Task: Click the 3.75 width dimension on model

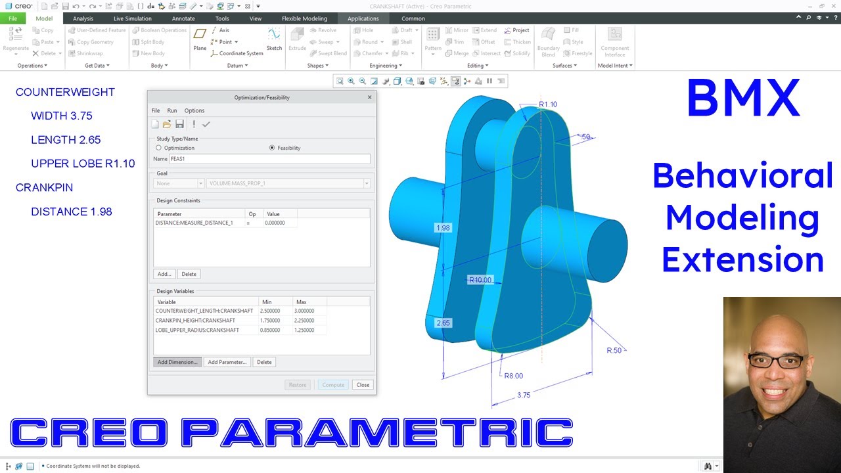Action: [524, 395]
